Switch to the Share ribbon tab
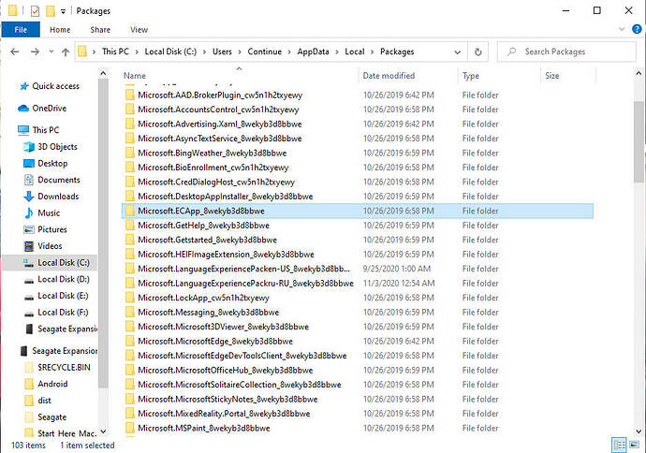The width and height of the screenshot is (646, 453). pos(100,30)
